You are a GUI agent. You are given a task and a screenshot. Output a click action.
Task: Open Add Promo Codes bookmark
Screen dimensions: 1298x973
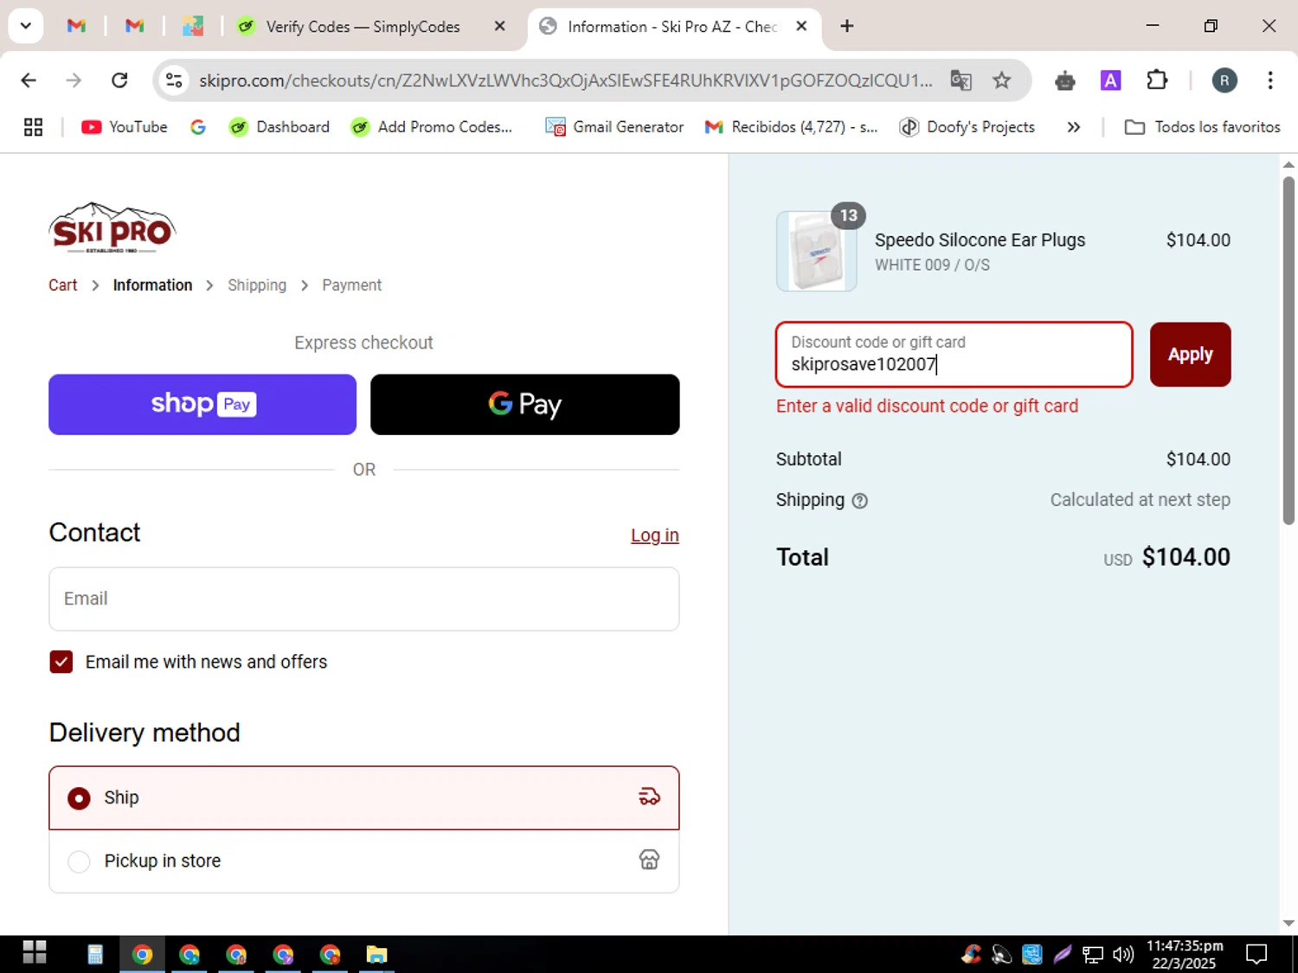[x=431, y=127]
